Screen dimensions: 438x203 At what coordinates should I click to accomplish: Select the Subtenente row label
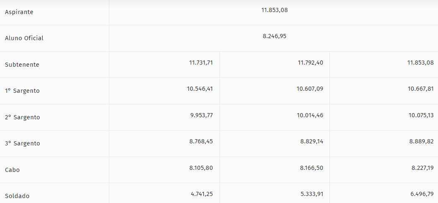(22, 65)
